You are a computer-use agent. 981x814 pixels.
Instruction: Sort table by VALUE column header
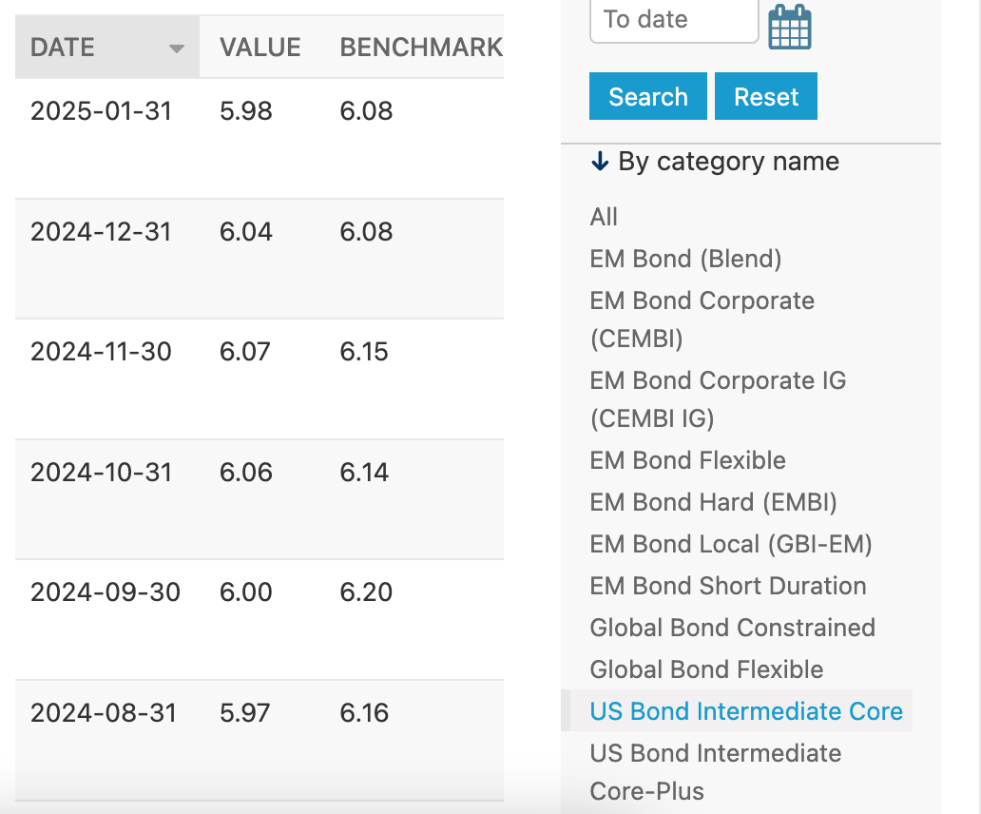260,48
